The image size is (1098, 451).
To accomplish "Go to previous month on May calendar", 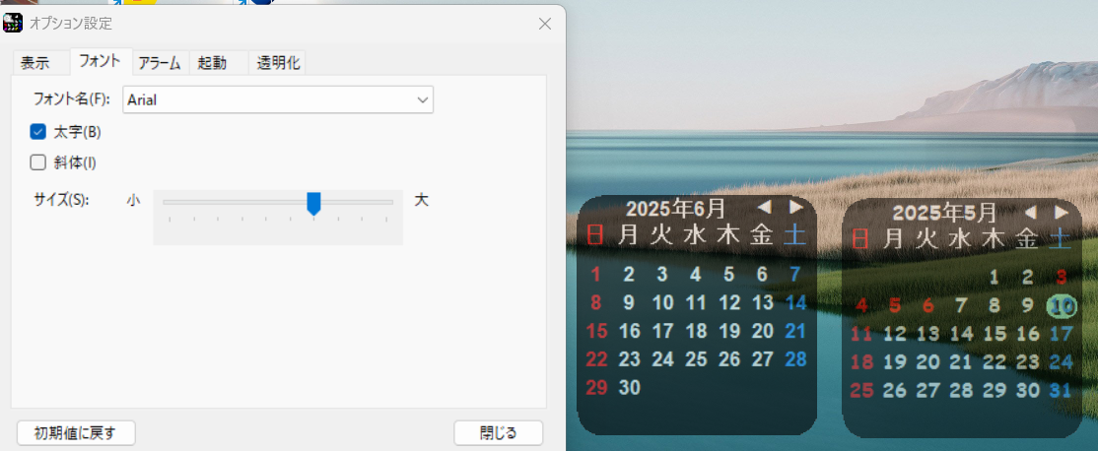I will click(1030, 212).
